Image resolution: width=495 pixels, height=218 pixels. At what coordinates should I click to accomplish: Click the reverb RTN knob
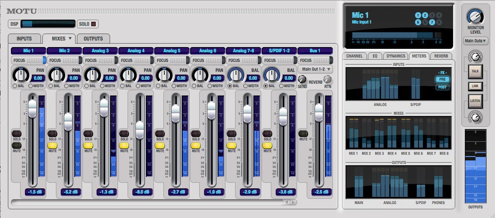pos(327,79)
